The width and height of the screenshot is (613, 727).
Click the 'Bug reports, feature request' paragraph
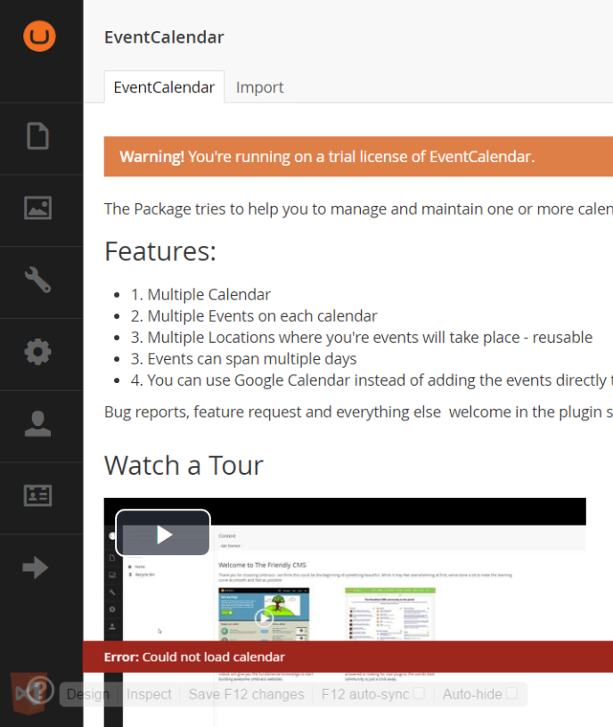tap(358, 413)
